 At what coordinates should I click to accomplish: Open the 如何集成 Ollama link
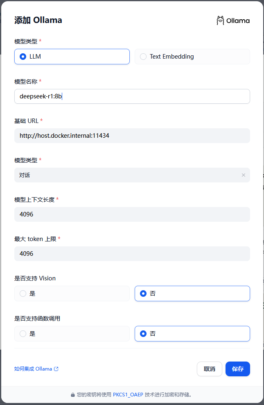pos(33,369)
